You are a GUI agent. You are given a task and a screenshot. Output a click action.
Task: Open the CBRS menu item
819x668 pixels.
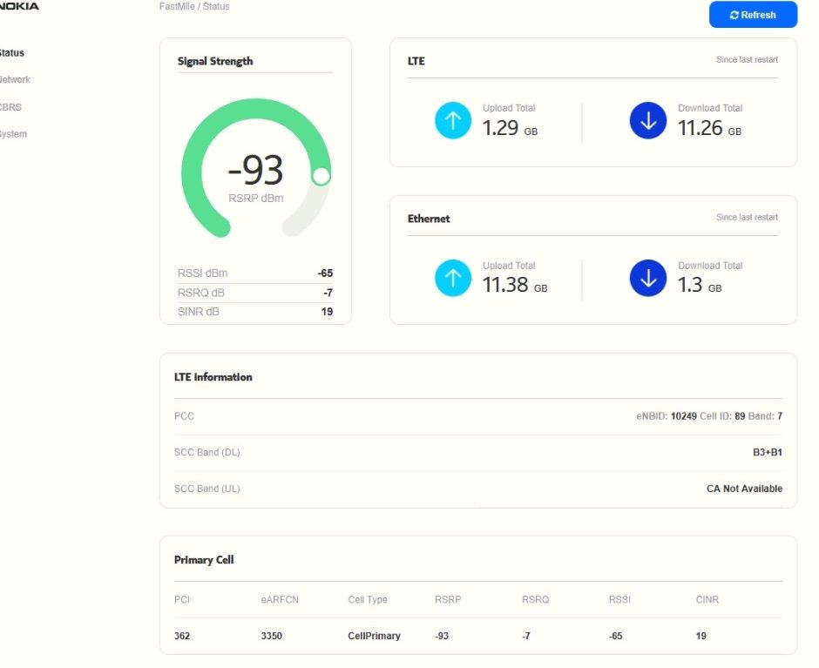pyautogui.click(x=10, y=107)
